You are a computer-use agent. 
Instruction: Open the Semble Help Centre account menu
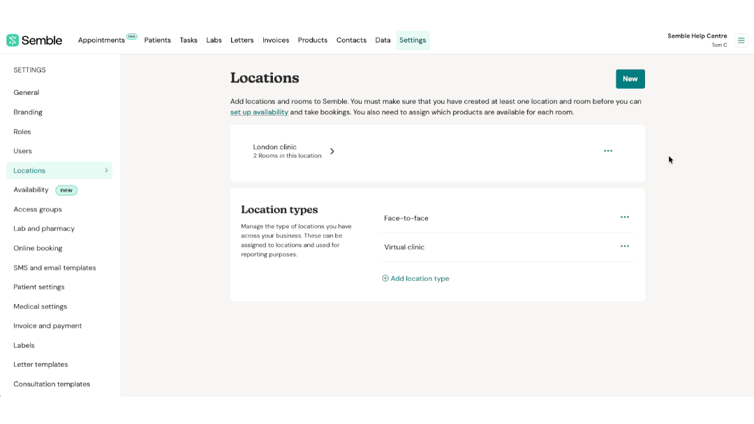tap(697, 40)
